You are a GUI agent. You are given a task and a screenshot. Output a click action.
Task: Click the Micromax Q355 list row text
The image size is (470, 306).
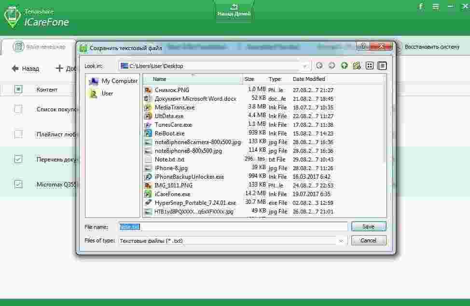56,184
